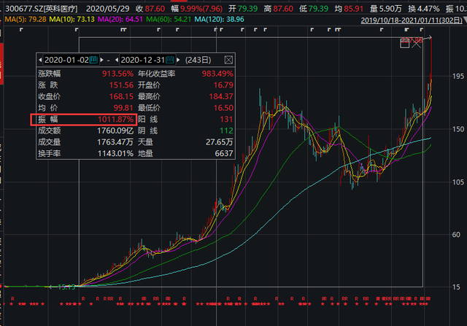Step the start date back one day
This screenshot has height=326, width=467.
click(x=40, y=60)
